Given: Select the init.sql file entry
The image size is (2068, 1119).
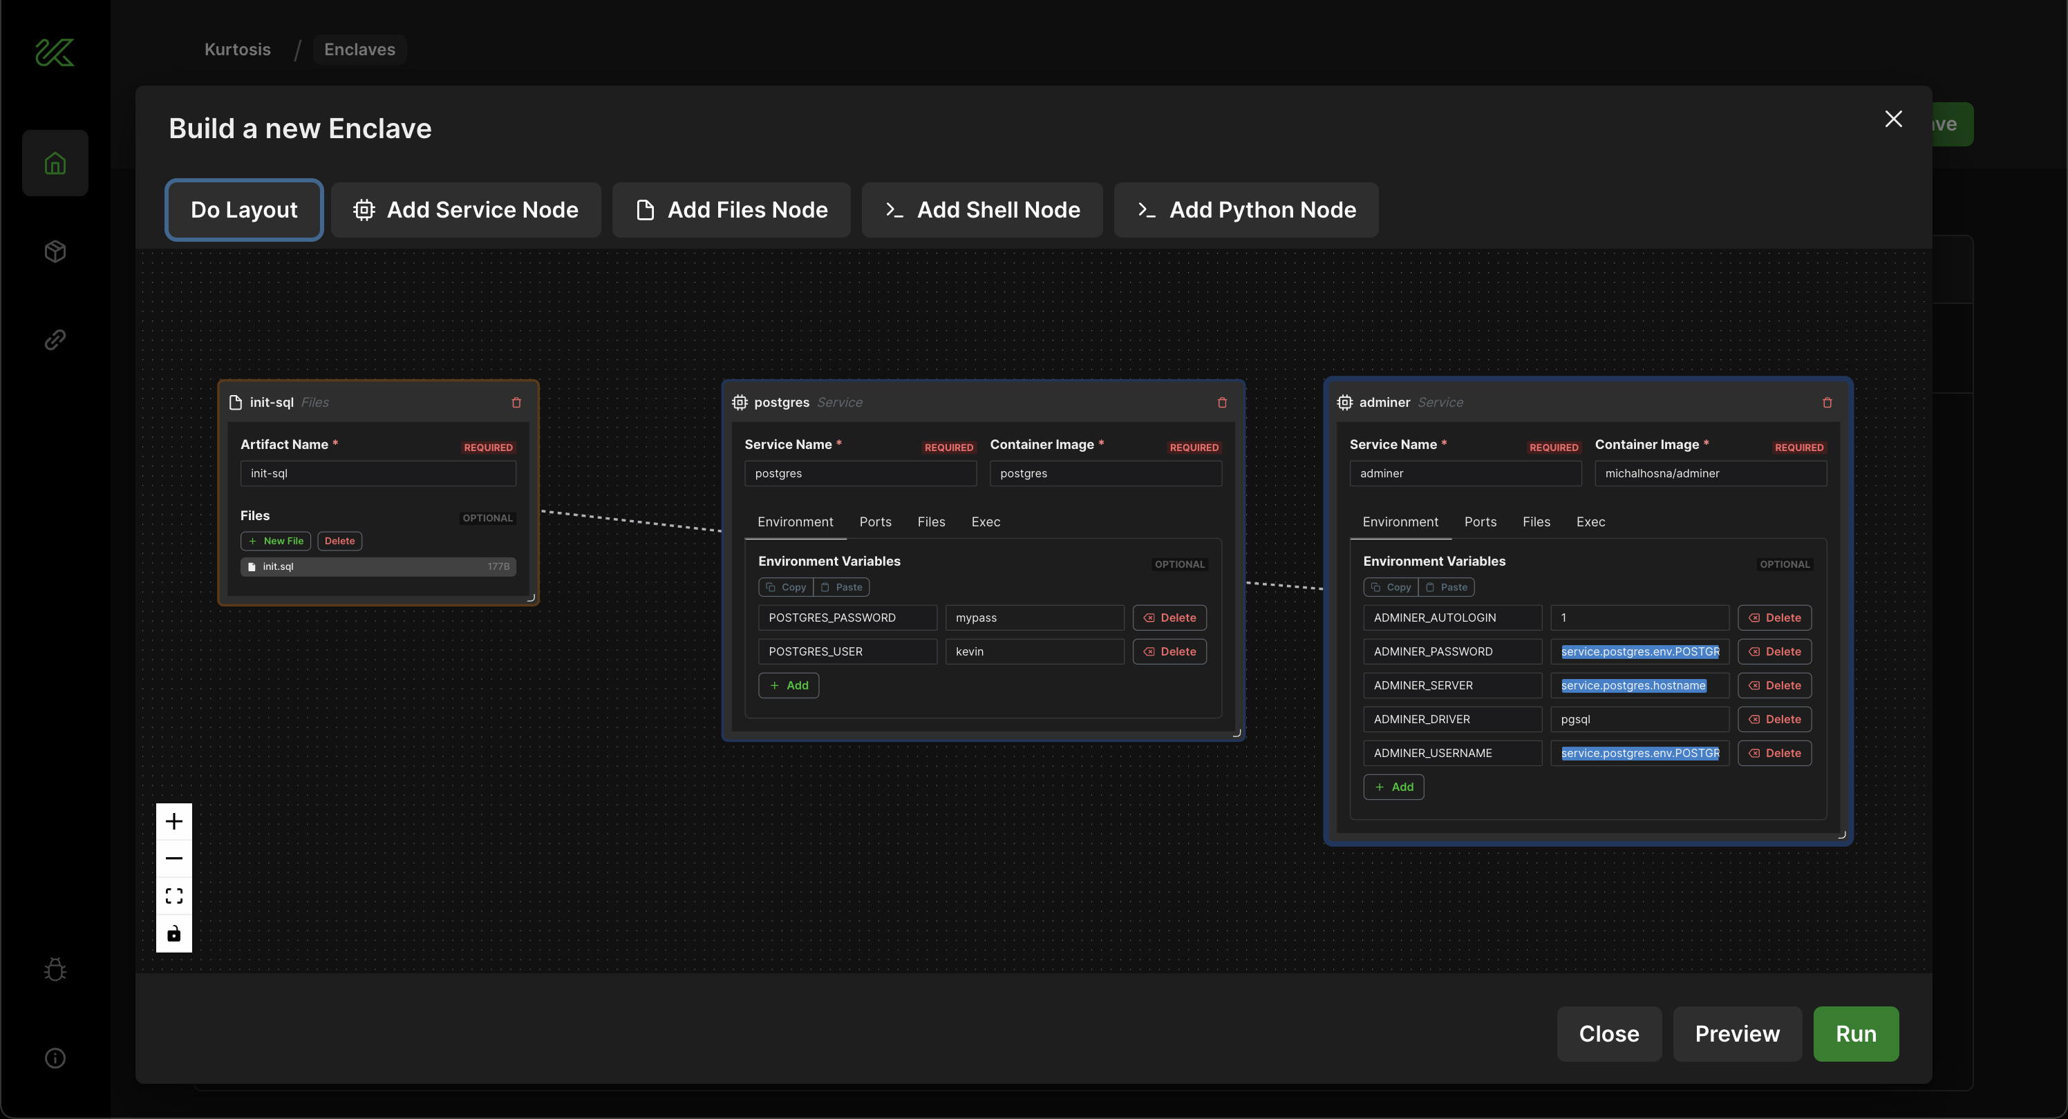Looking at the screenshot, I should pyautogui.click(x=377, y=566).
